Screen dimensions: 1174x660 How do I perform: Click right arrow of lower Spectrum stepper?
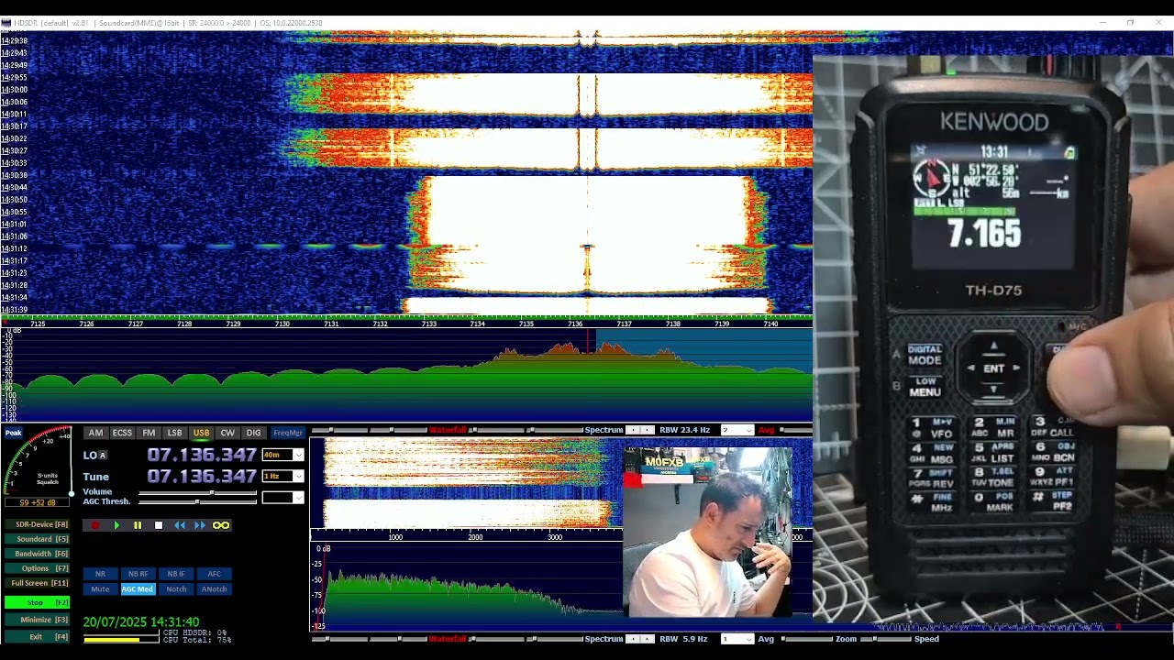coord(648,639)
